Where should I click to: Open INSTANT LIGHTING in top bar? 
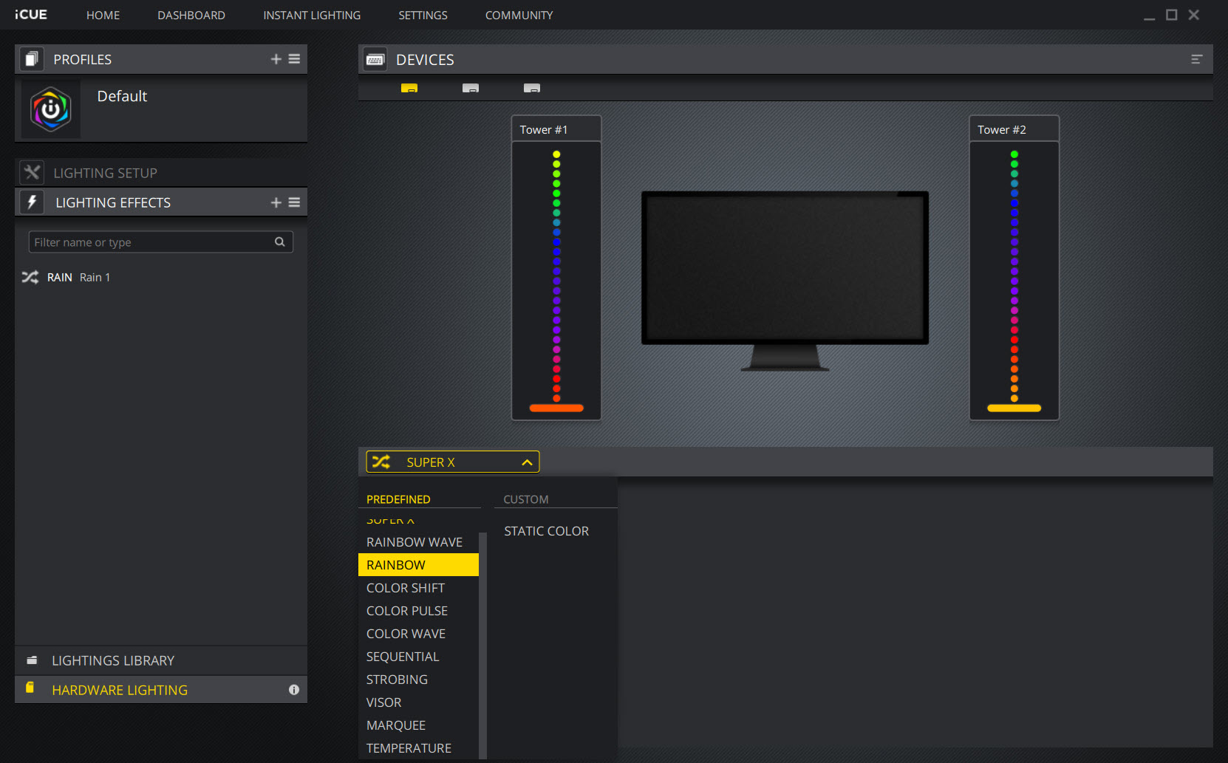[312, 15]
